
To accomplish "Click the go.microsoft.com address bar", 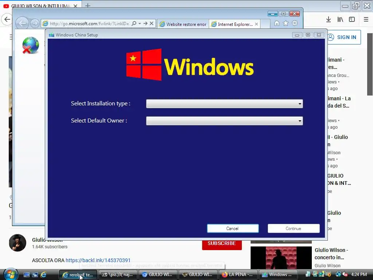I will tap(89, 24).
